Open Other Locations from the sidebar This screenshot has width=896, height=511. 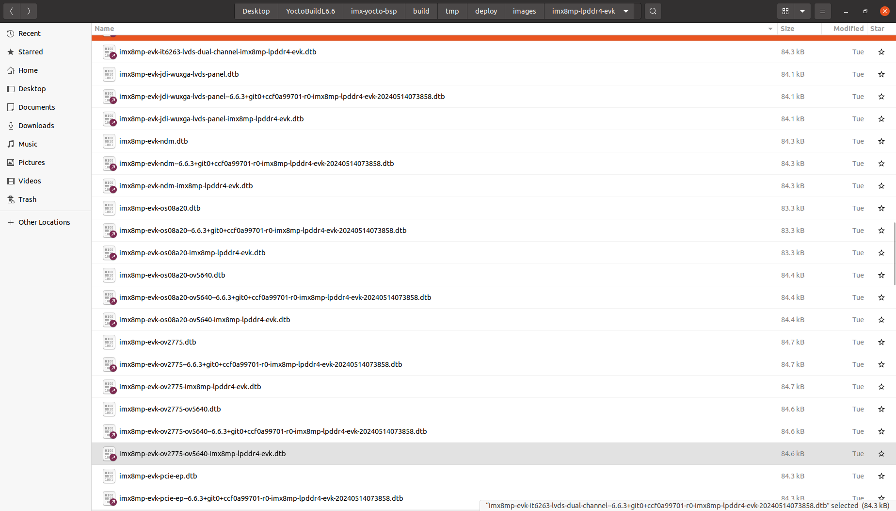pos(44,222)
